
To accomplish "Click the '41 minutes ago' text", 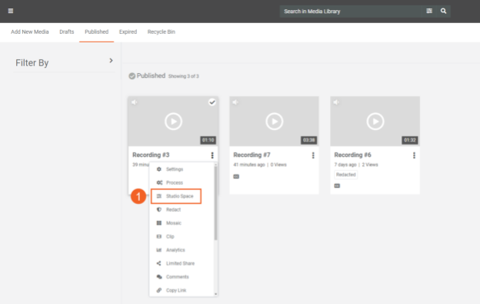I will pos(249,165).
